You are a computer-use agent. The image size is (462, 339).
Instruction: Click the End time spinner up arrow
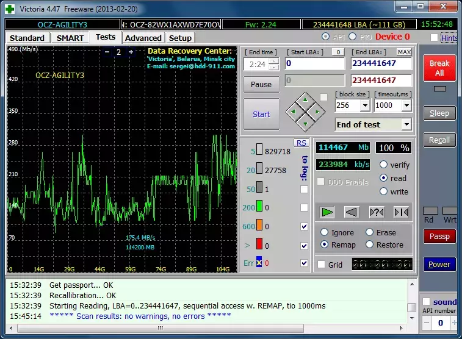(x=274, y=61)
